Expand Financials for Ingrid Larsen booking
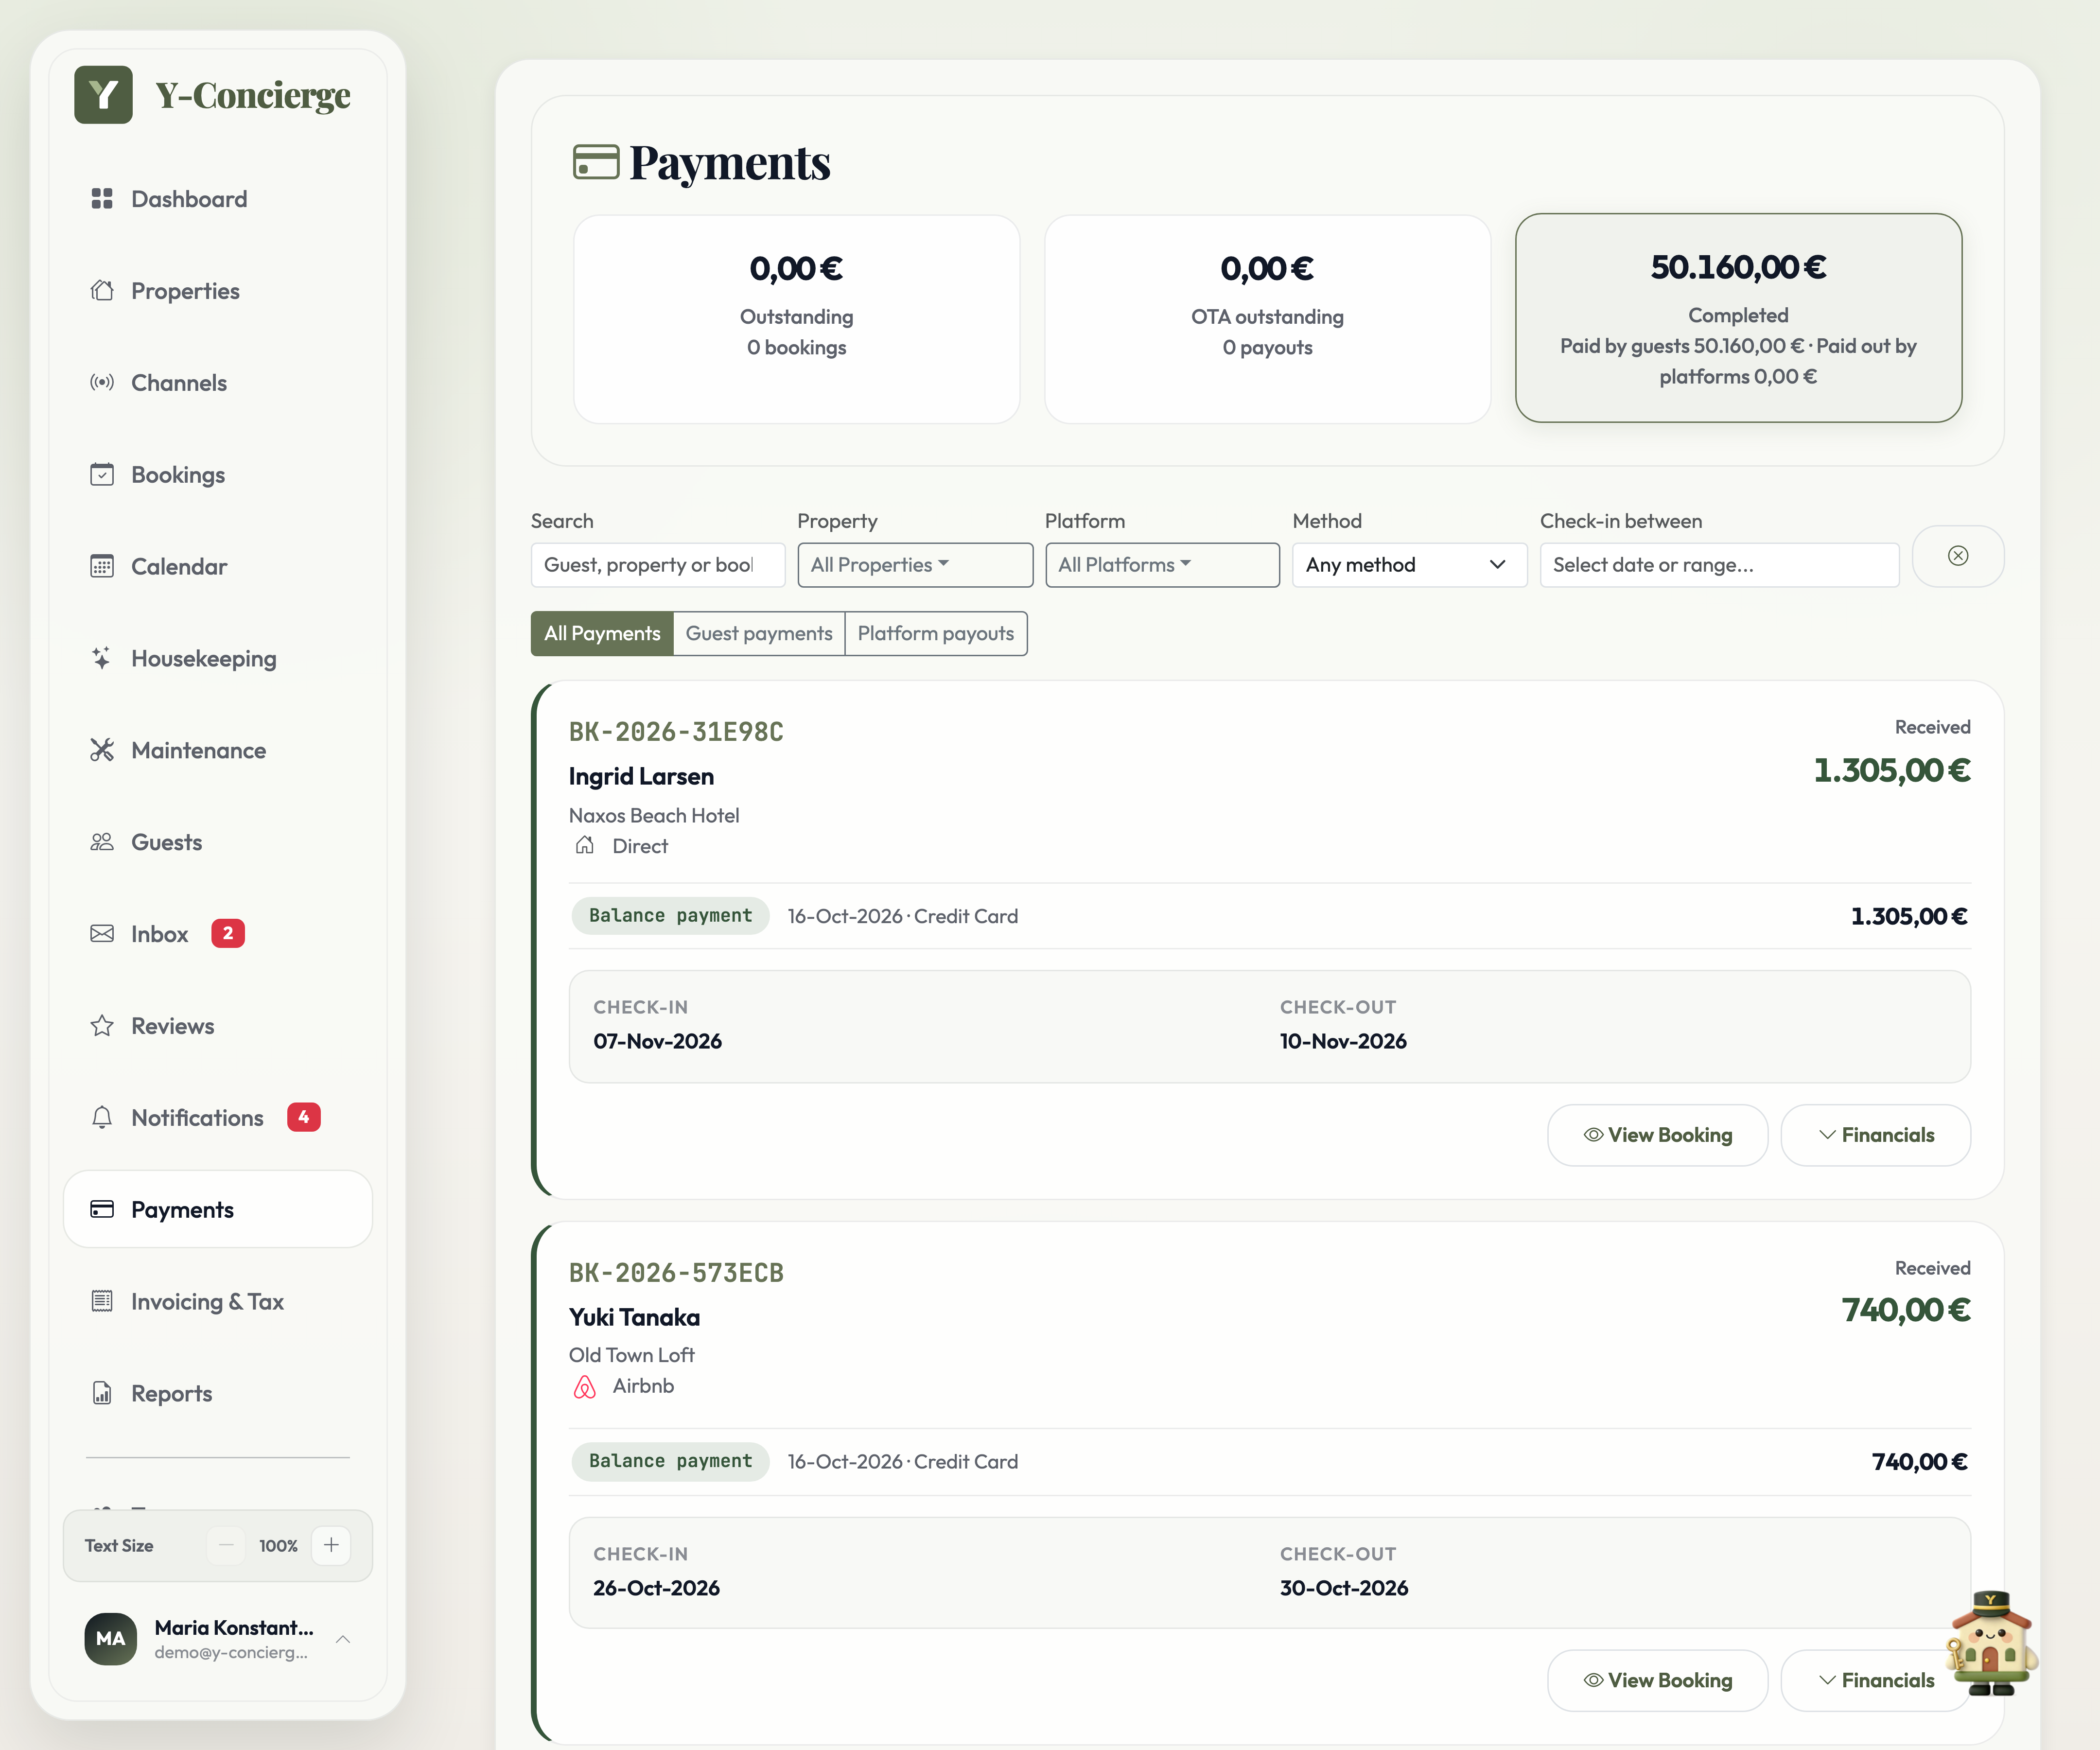This screenshot has height=1750, width=2100. pos(1875,1135)
